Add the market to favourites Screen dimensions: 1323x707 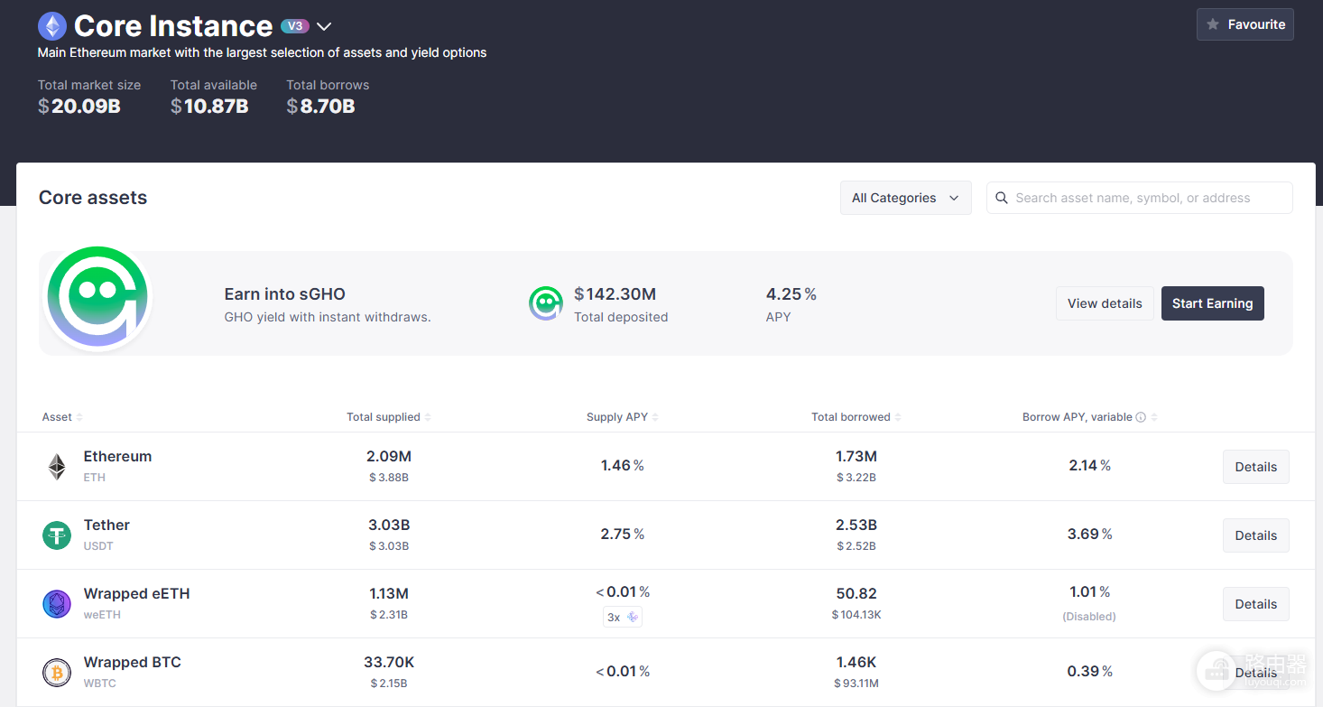coord(1245,24)
